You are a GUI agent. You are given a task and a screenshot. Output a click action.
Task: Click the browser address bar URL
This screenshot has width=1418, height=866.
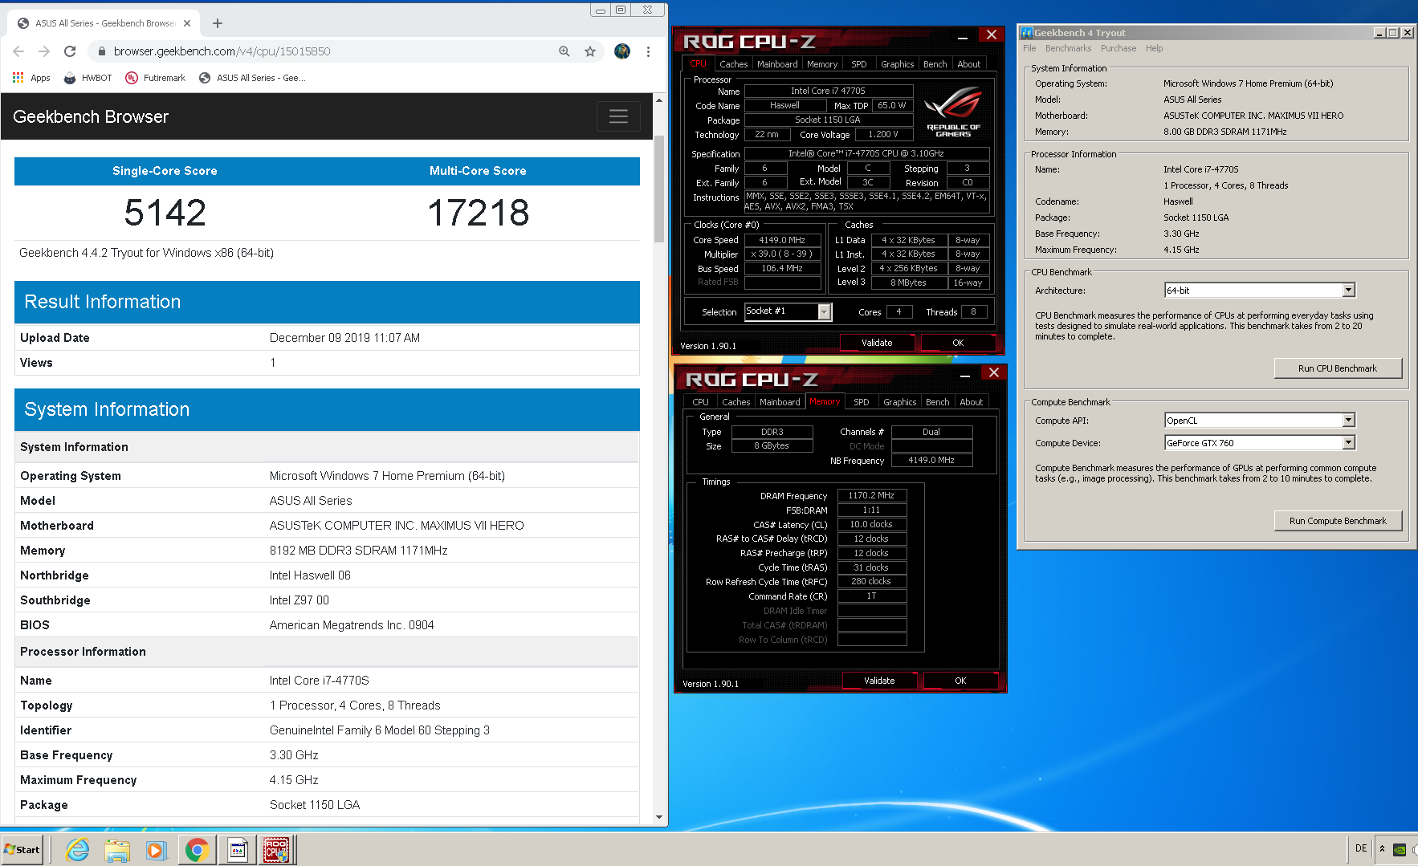coord(222,51)
